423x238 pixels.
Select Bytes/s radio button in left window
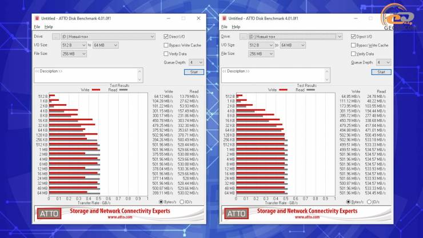pos(161,202)
